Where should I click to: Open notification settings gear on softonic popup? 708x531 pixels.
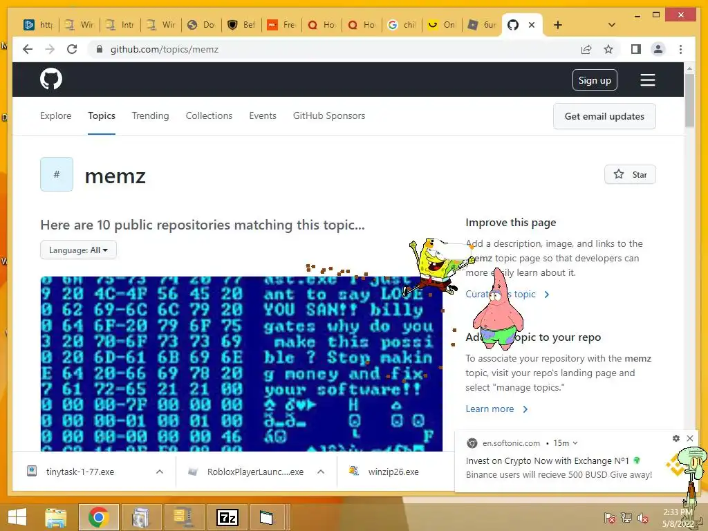676,438
